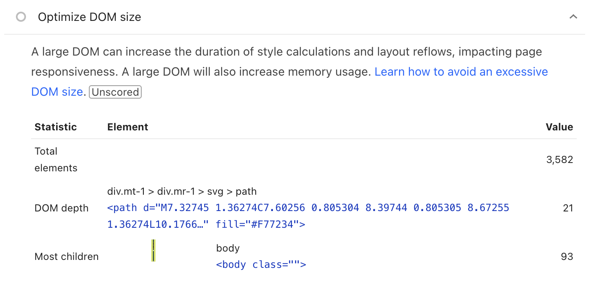Open the excessive DOM size documentation link
Image resolution: width=591 pixels, height=285 pixels.
[x=461, y=71]
